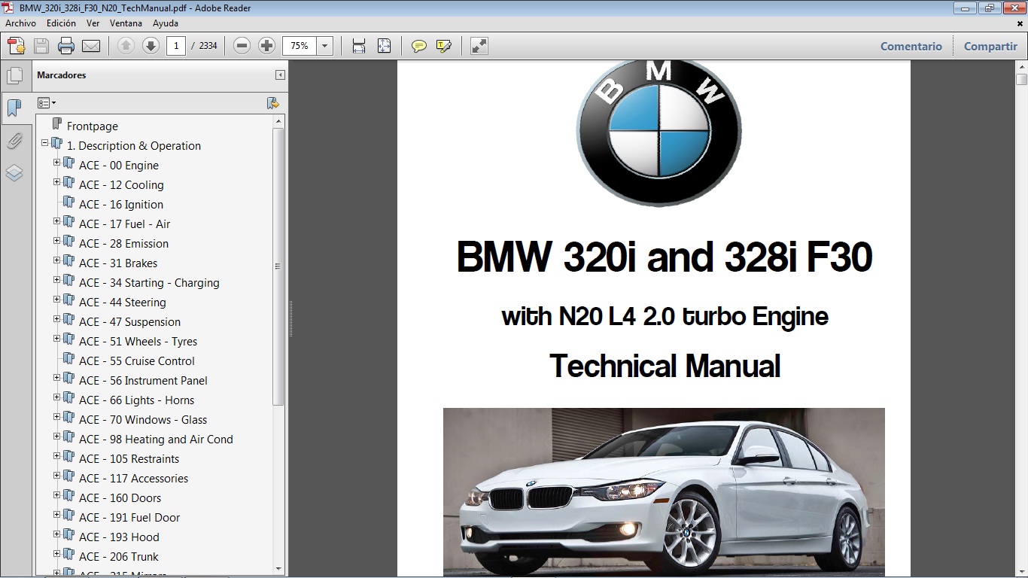Open ACE - 70 Windows - Glass
The image size is (1028, 578).
[143, 420]
